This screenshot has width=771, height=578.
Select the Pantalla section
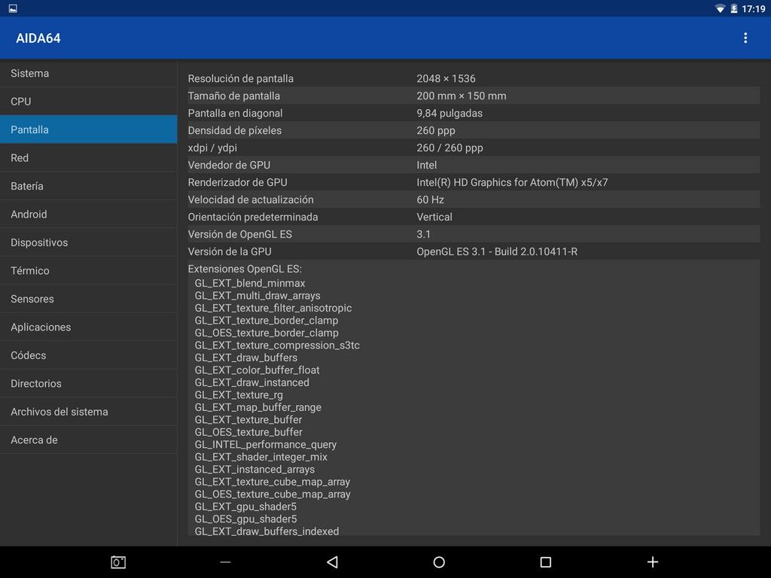coord(89,129)
